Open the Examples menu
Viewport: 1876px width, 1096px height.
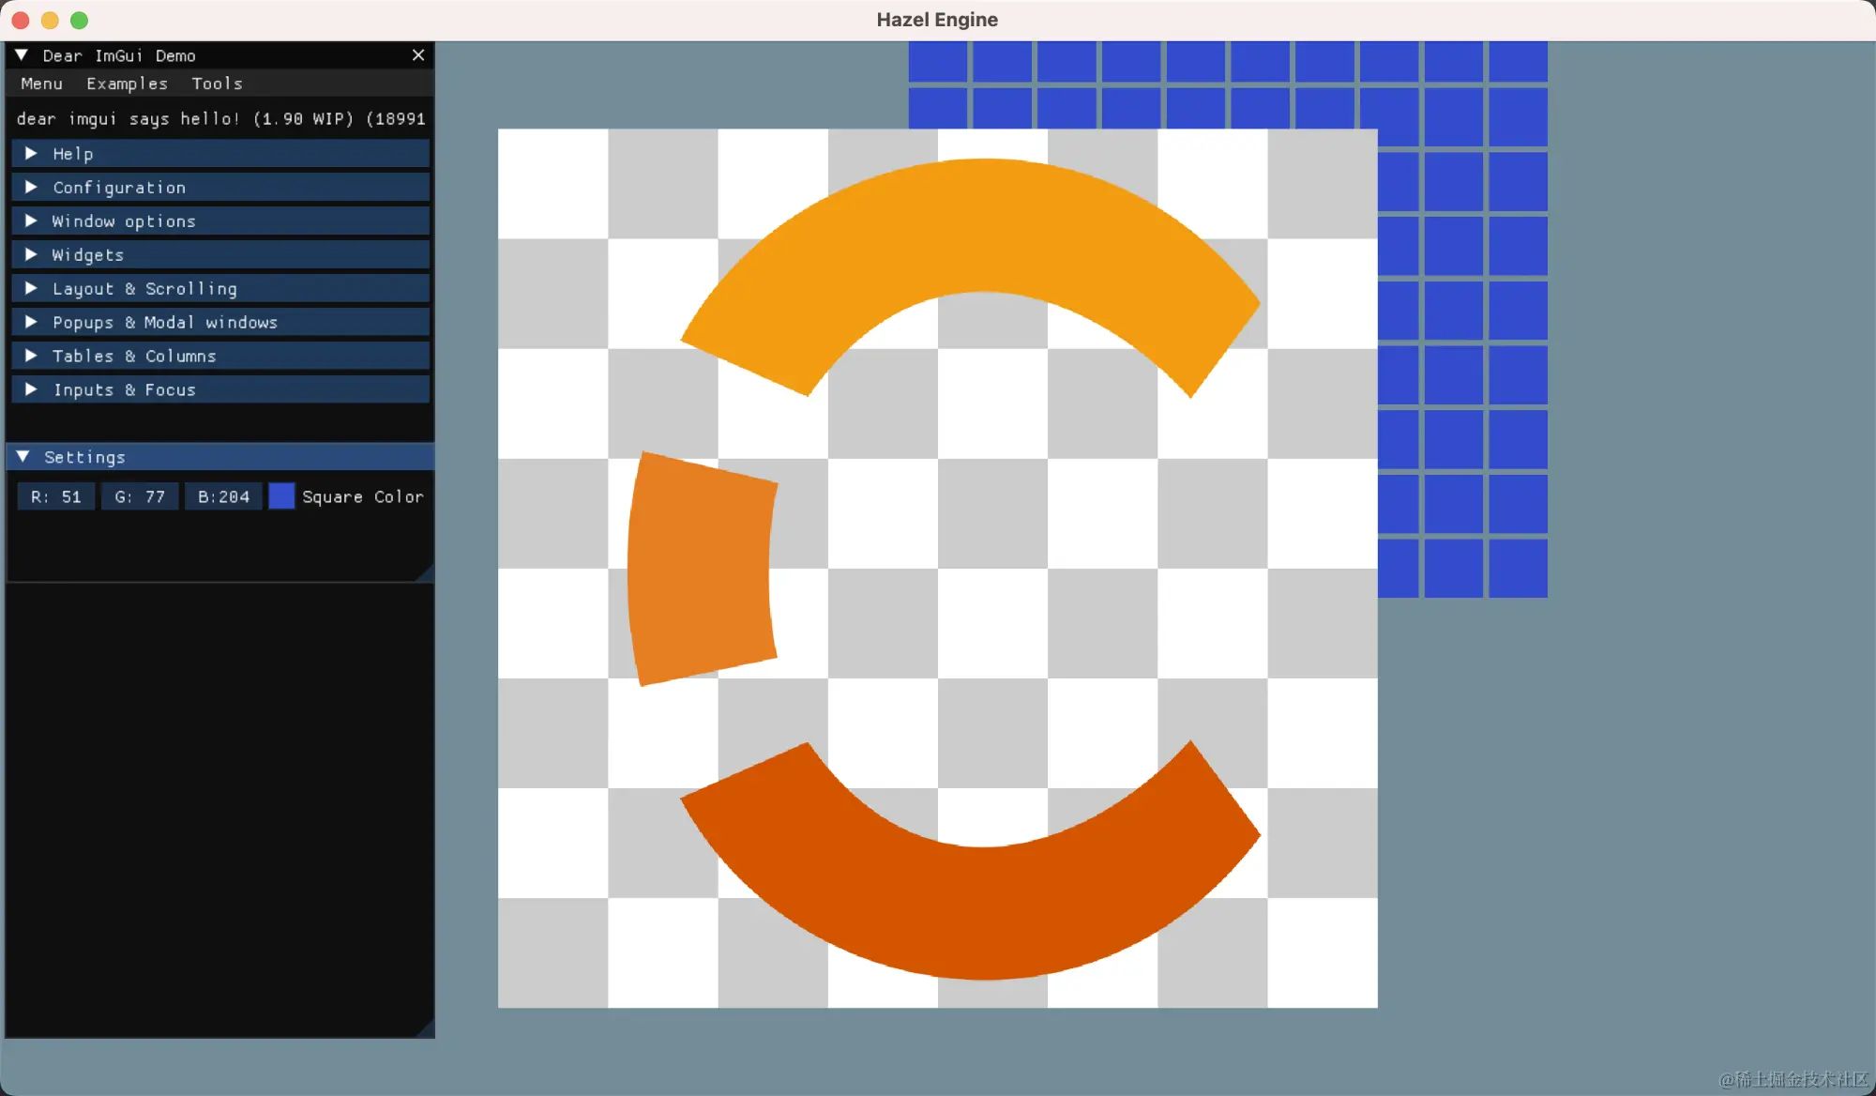[128, 84]
